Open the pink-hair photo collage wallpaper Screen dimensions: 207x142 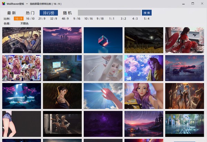[x=21, y=68]
